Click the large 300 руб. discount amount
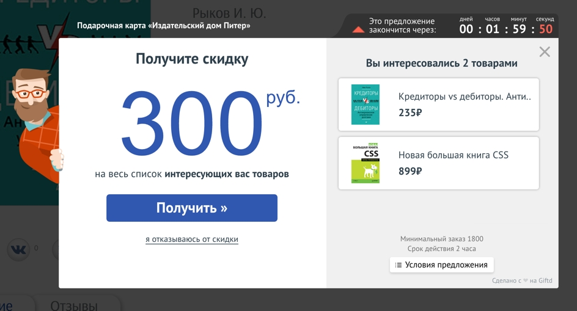The width and height of the screenshot is (577, 311). (x=193, y=122)
